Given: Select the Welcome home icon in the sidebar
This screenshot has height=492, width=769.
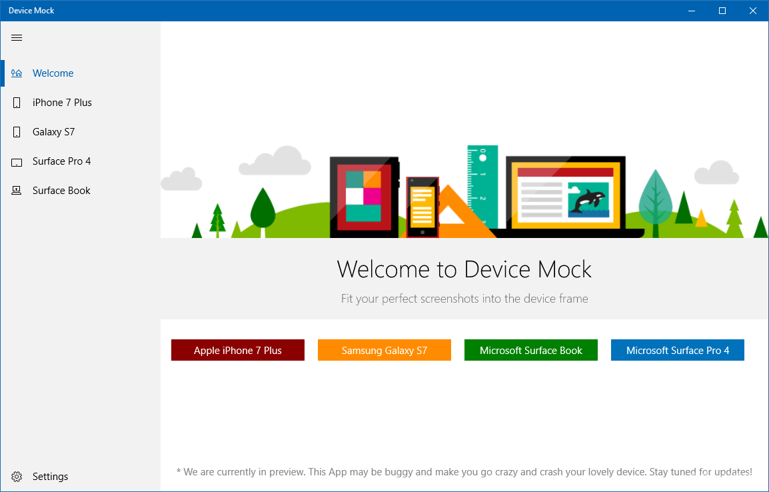Looking at the screenshot, I should tap(17, 73).
